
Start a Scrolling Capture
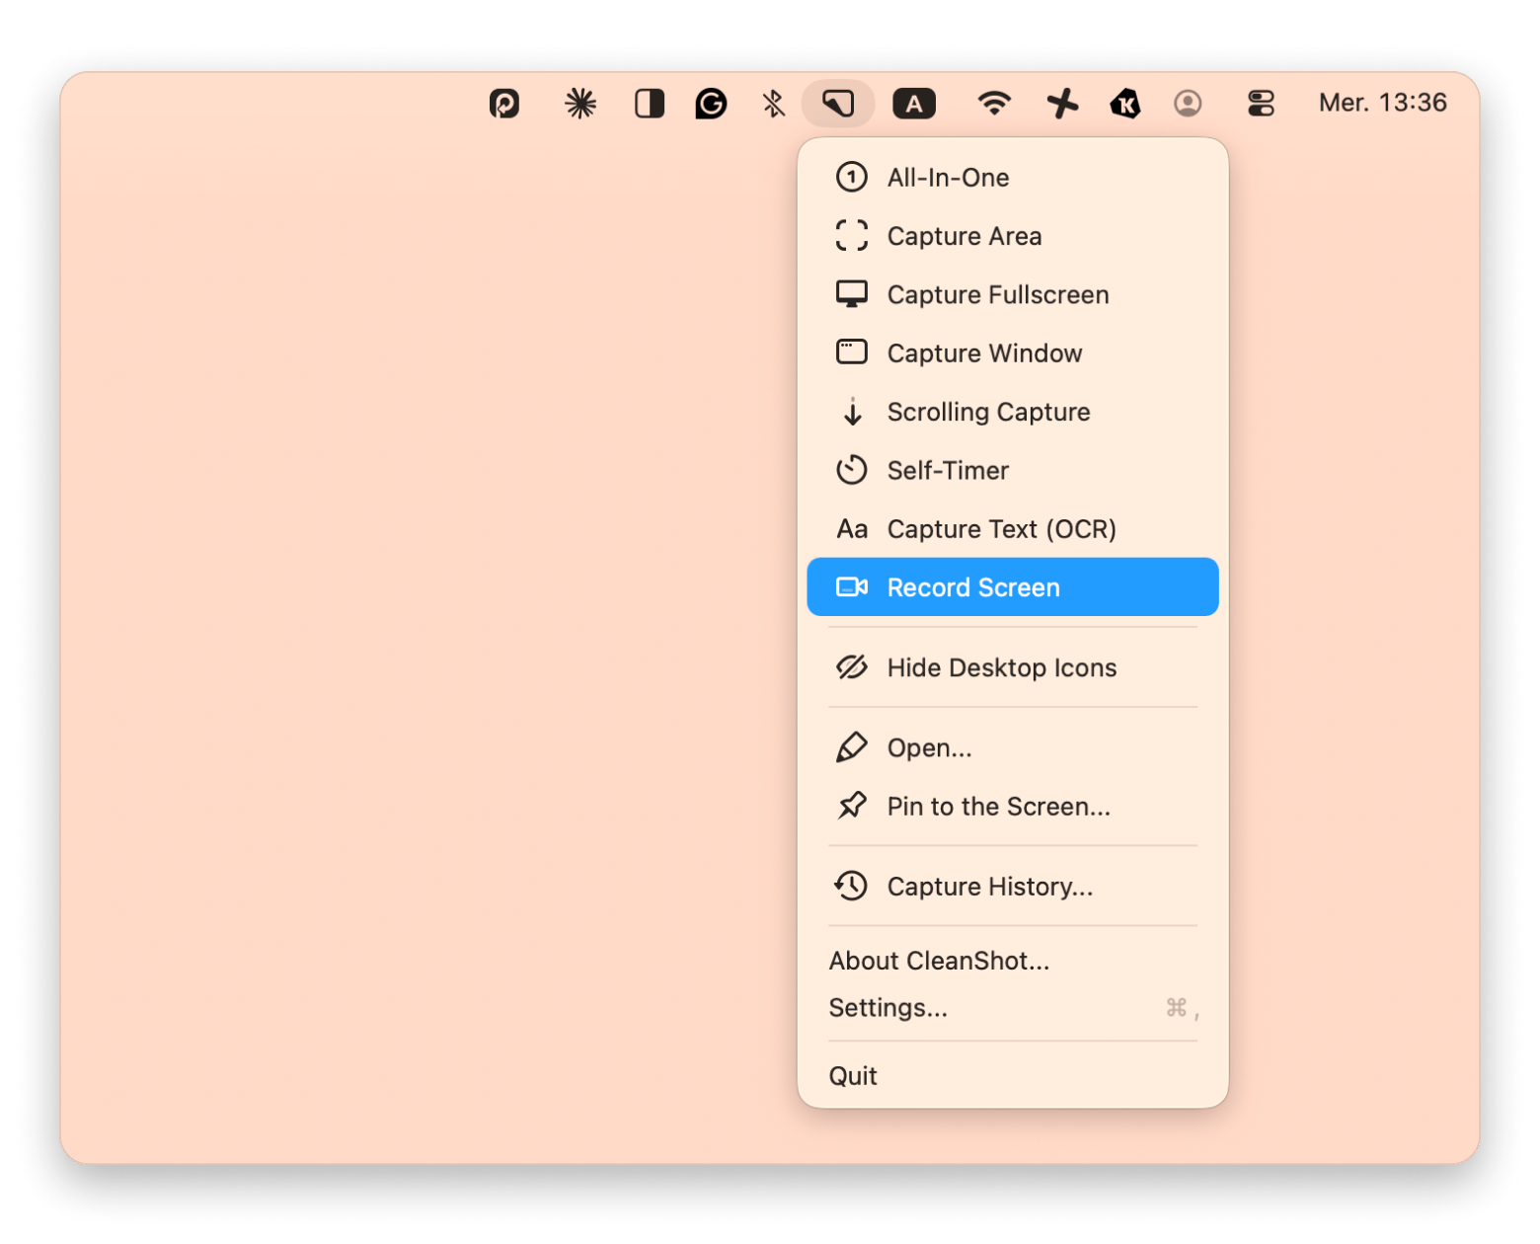(1013, 412)
